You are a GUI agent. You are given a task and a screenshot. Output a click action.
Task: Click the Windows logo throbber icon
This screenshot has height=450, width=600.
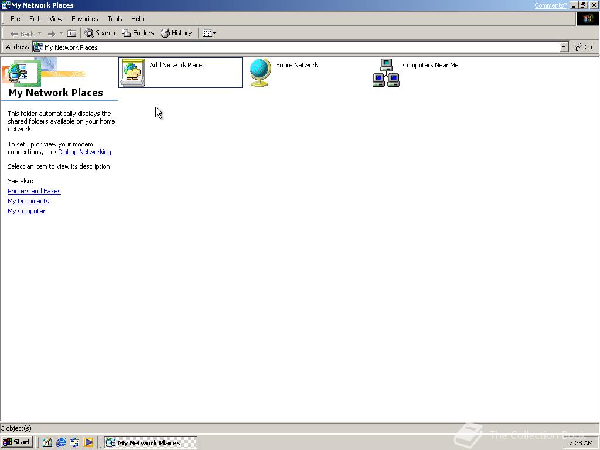pyautogui.click(x=587, y=19)
